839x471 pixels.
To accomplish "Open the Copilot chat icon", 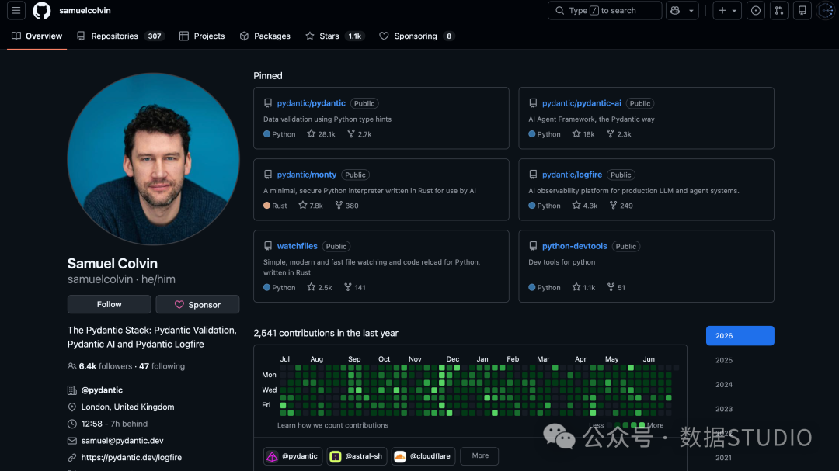I will [x=675, y=10].
